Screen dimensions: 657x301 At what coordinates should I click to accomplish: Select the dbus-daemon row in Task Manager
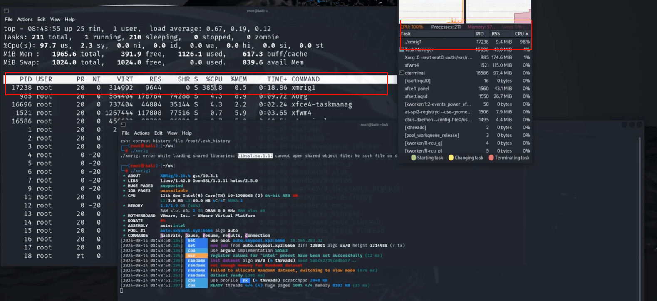pyautogui.click(x=465, y=120)
